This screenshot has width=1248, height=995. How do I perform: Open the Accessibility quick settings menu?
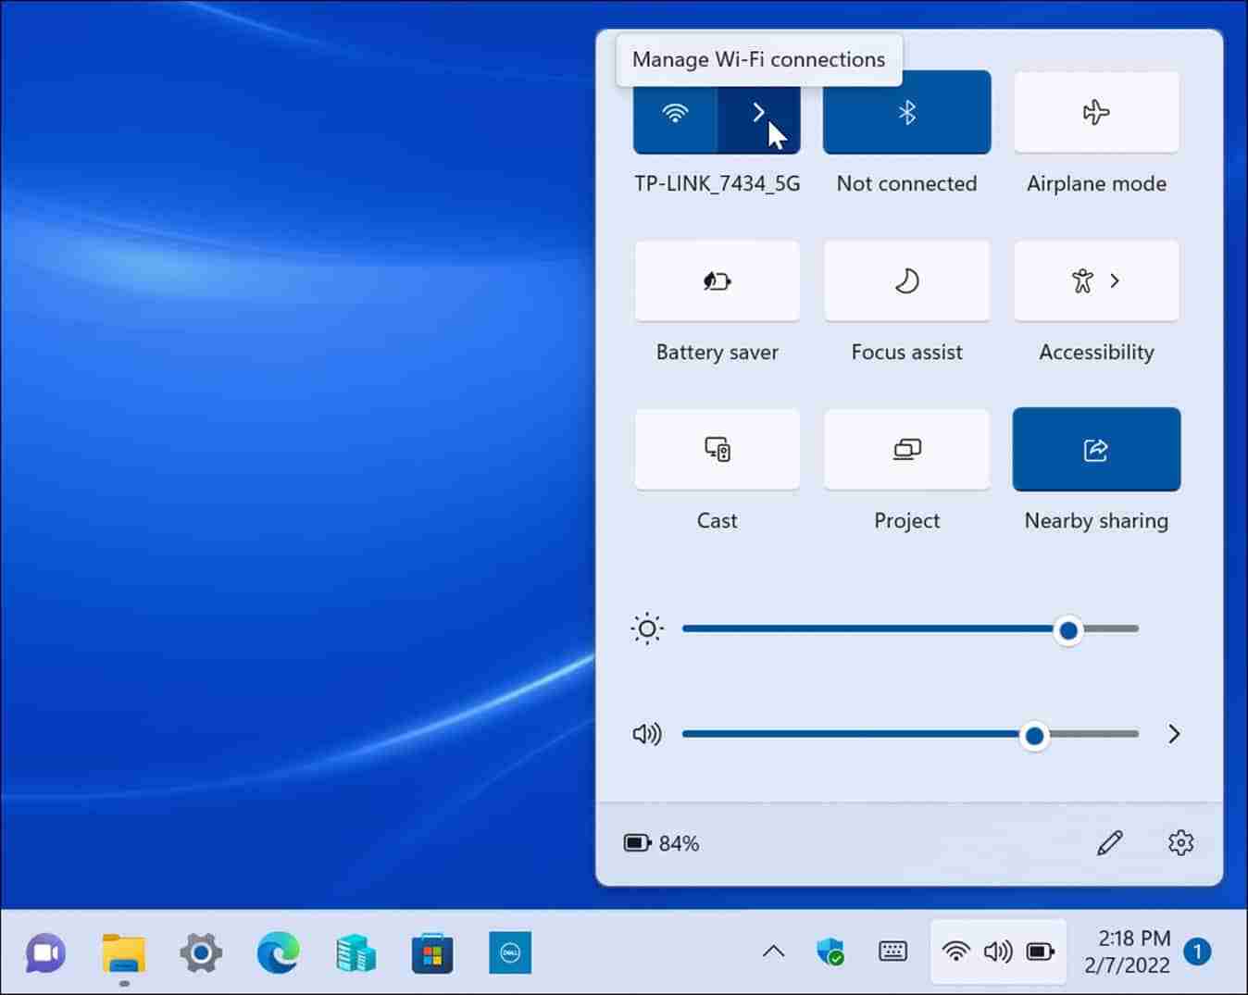(1096, 281)
